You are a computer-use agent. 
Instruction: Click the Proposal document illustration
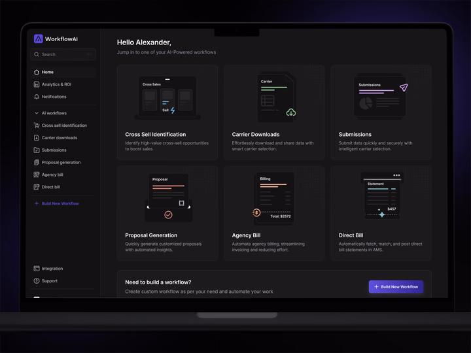tap(169, 197)
